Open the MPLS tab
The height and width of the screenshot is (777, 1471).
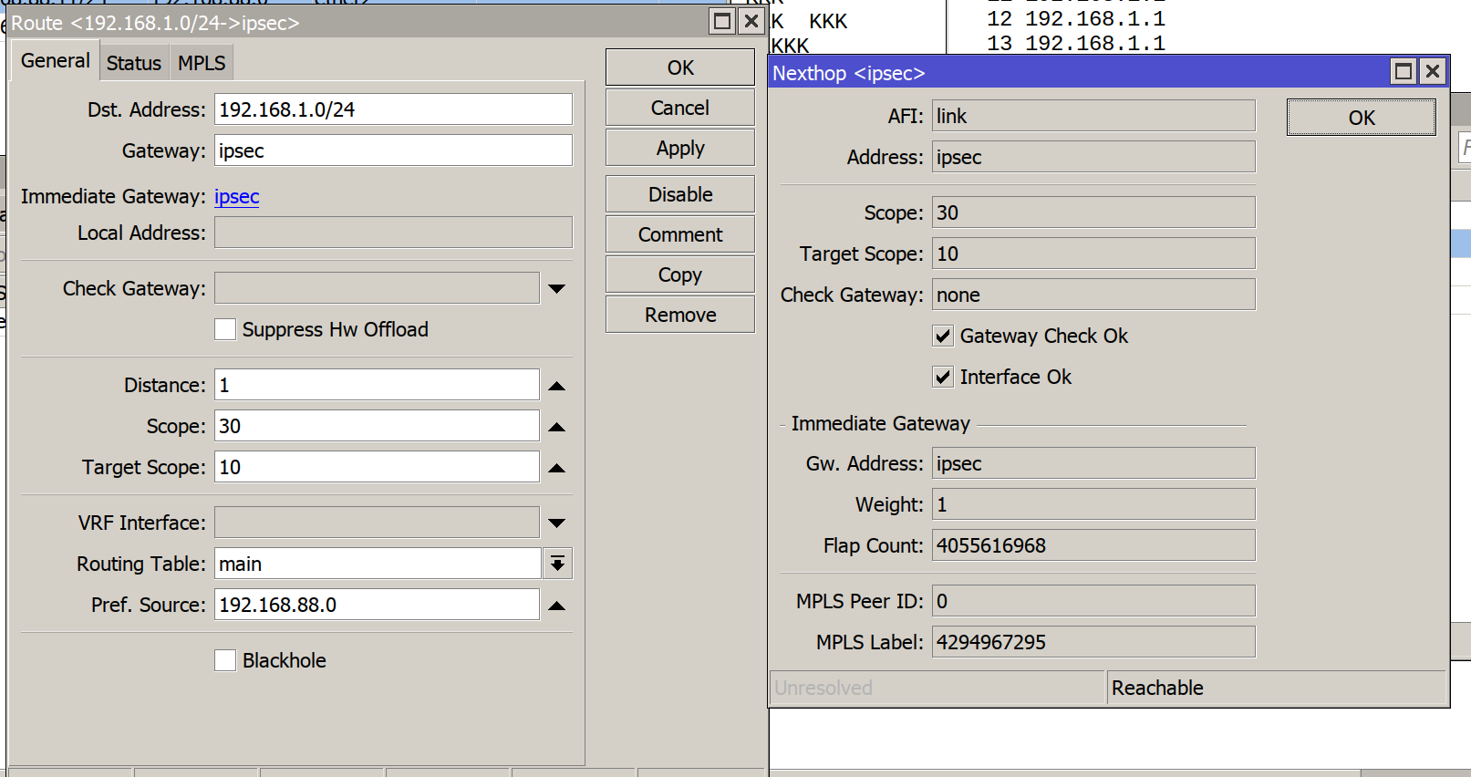[202, 63]
